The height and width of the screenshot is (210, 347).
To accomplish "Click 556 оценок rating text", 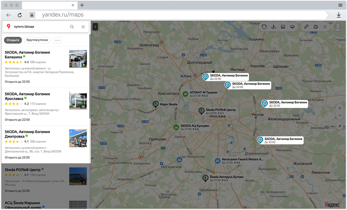I will coord(38,62).
